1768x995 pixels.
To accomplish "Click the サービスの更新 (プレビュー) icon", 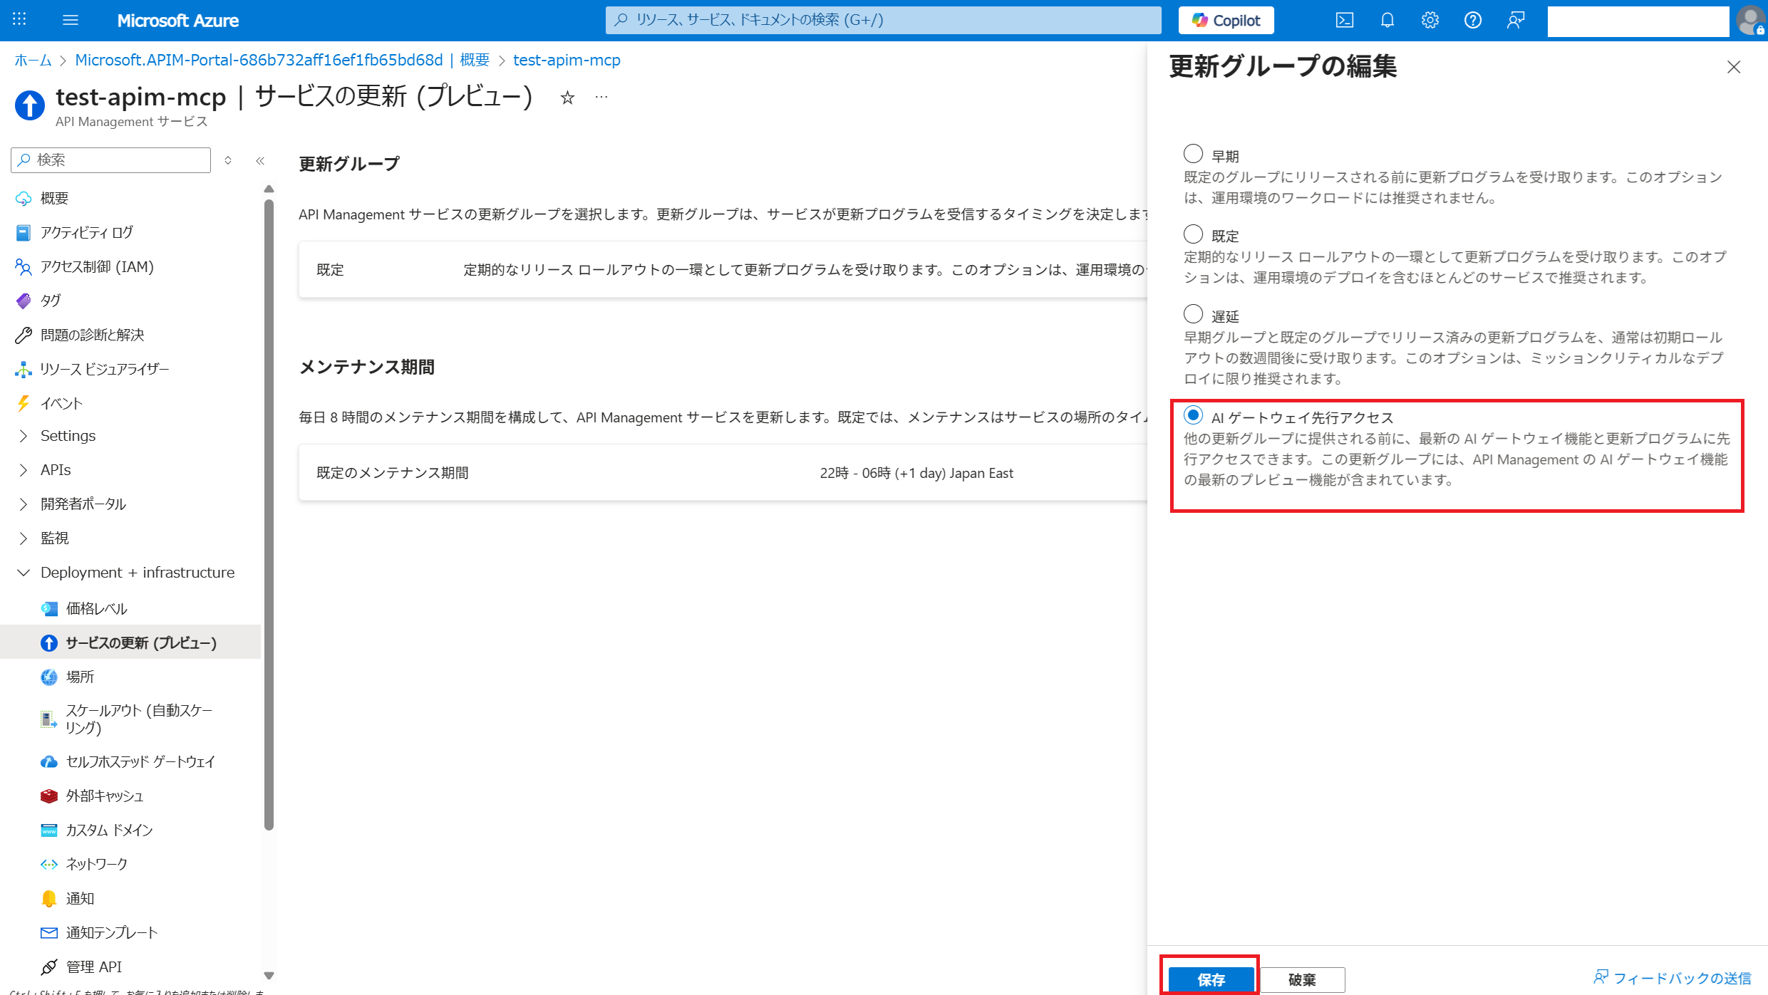I will click(49, 642).
